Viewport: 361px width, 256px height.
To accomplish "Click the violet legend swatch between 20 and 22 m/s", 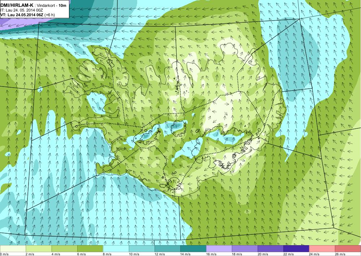I will [271, 249].
